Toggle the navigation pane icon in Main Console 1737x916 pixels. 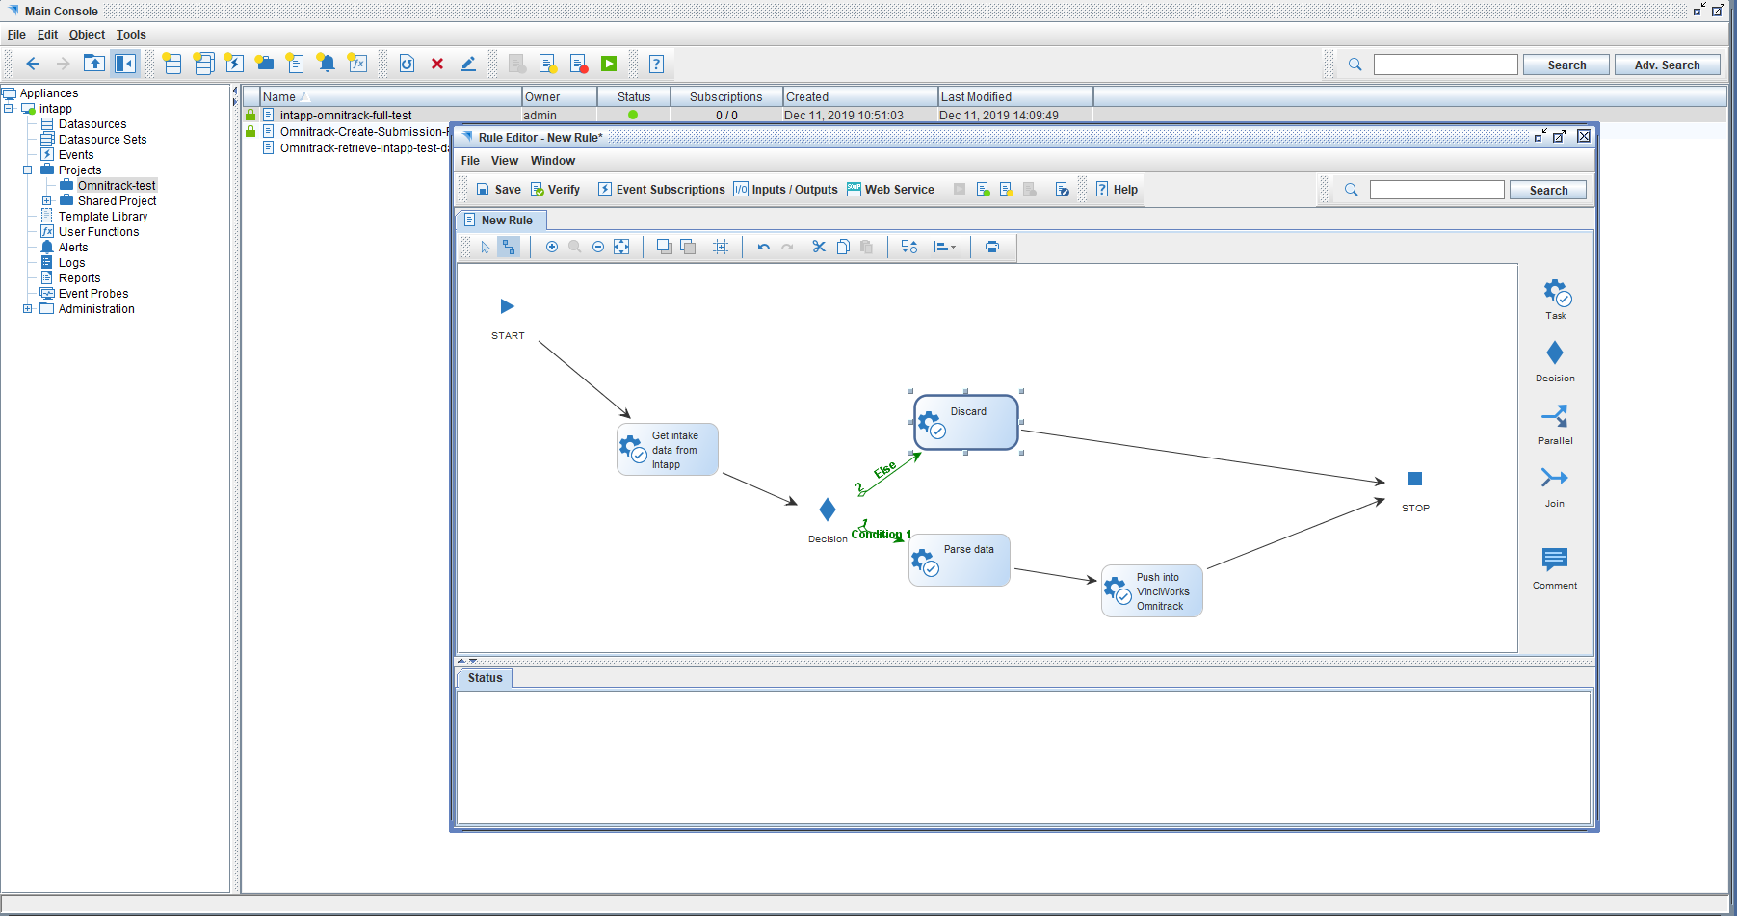(x=125, y=64)
